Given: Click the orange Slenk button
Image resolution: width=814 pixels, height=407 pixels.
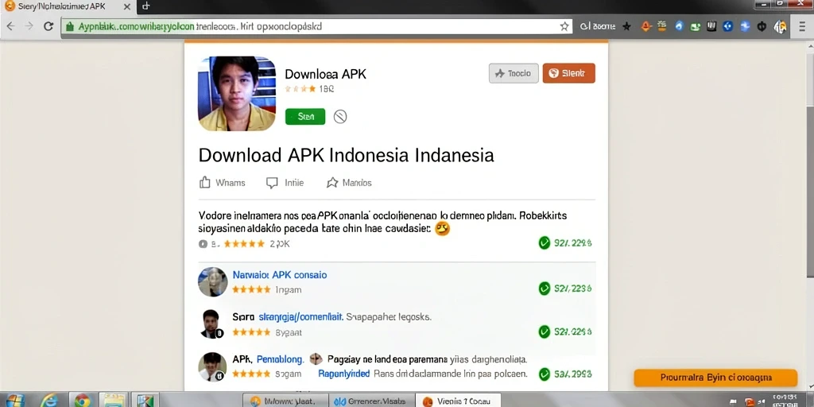Looking at the screenshot, I should click(x=568, y=74).
